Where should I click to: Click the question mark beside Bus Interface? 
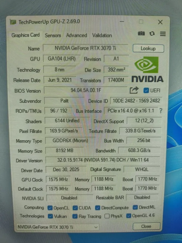pos(161,111)
